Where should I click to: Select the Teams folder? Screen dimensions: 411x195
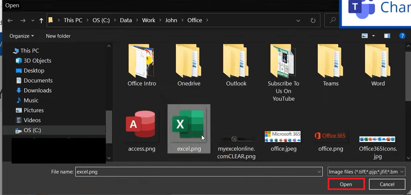click(x=331, y=66)
